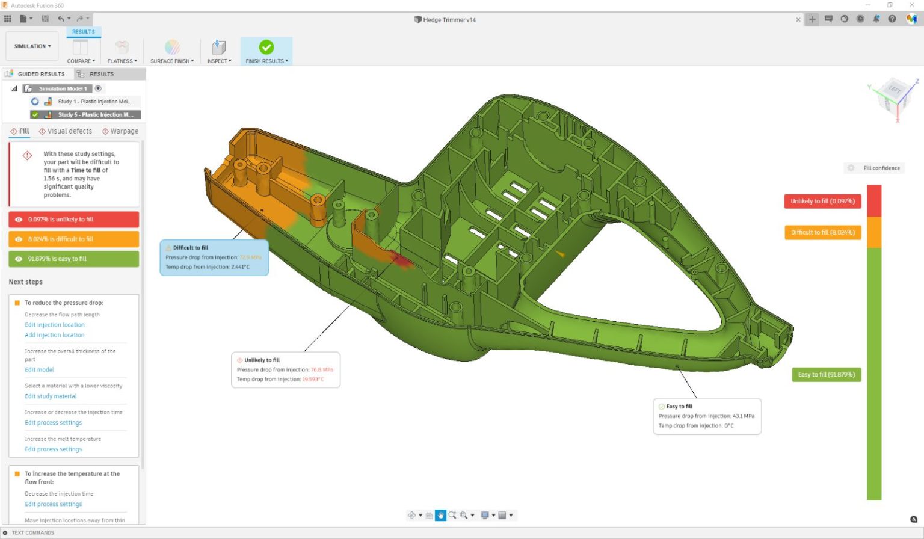
Task: Select the Surface Finish icon
Action: pyautogui.click(x=172, y=47)
